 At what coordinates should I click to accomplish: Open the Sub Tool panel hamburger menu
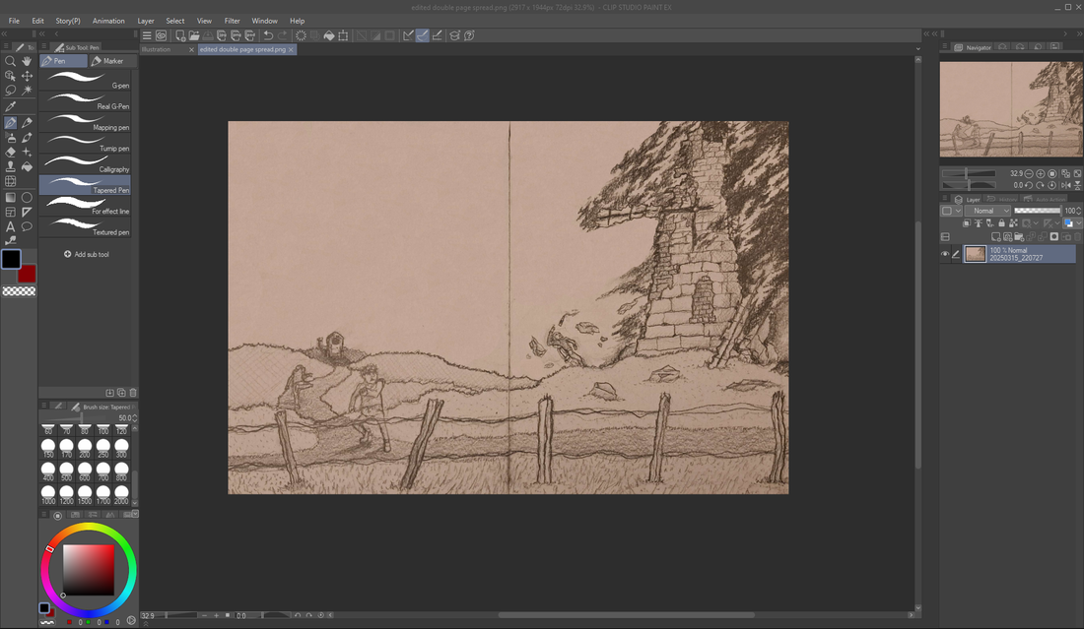click(43, 47)
